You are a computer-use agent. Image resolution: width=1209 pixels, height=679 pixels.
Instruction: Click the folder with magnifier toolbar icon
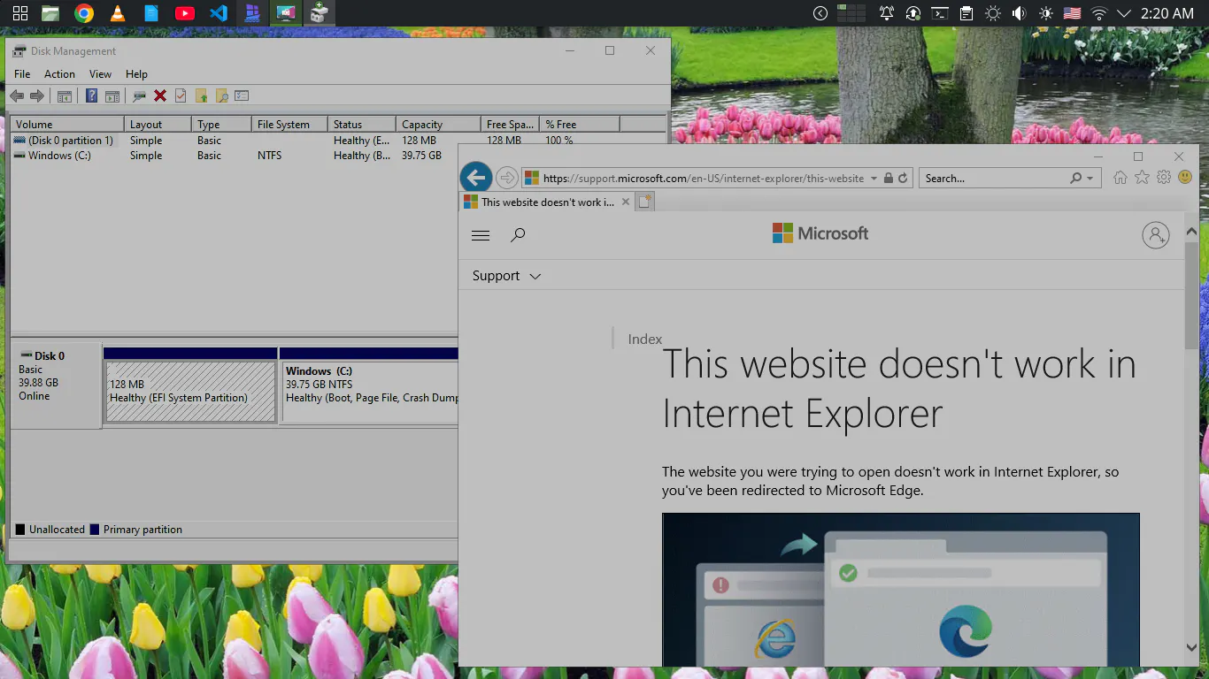click(222, 95)
